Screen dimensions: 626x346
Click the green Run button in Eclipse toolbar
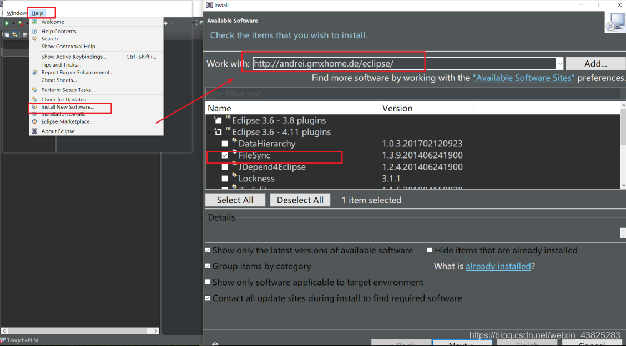click(x=7, y=23)
